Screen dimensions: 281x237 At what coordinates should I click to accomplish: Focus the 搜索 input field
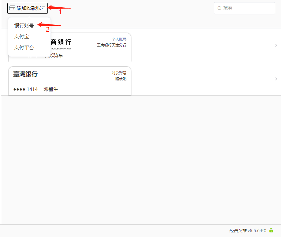pos(247,8)
